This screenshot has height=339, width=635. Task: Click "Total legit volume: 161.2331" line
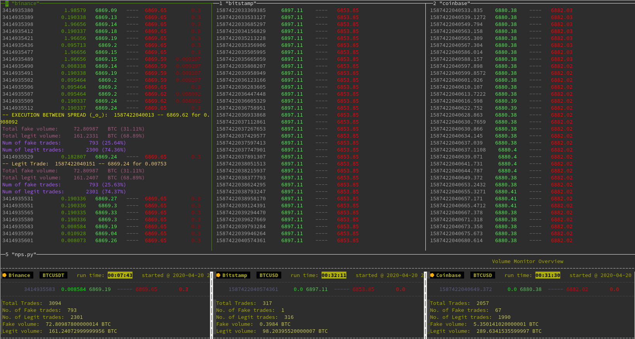[x=73, y=136]
